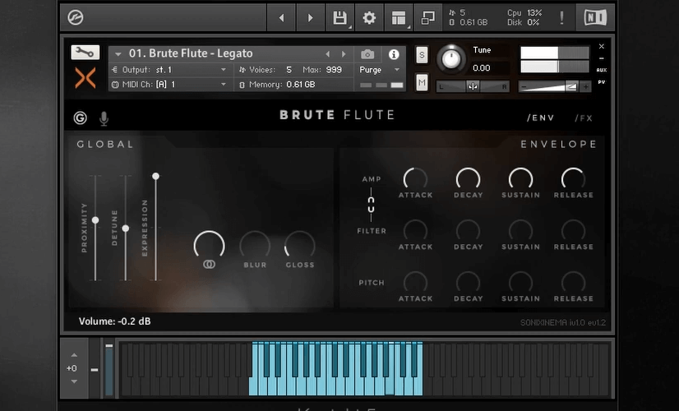Toggle the Mute M button
The image size is (679, 411).
[422, 82]
